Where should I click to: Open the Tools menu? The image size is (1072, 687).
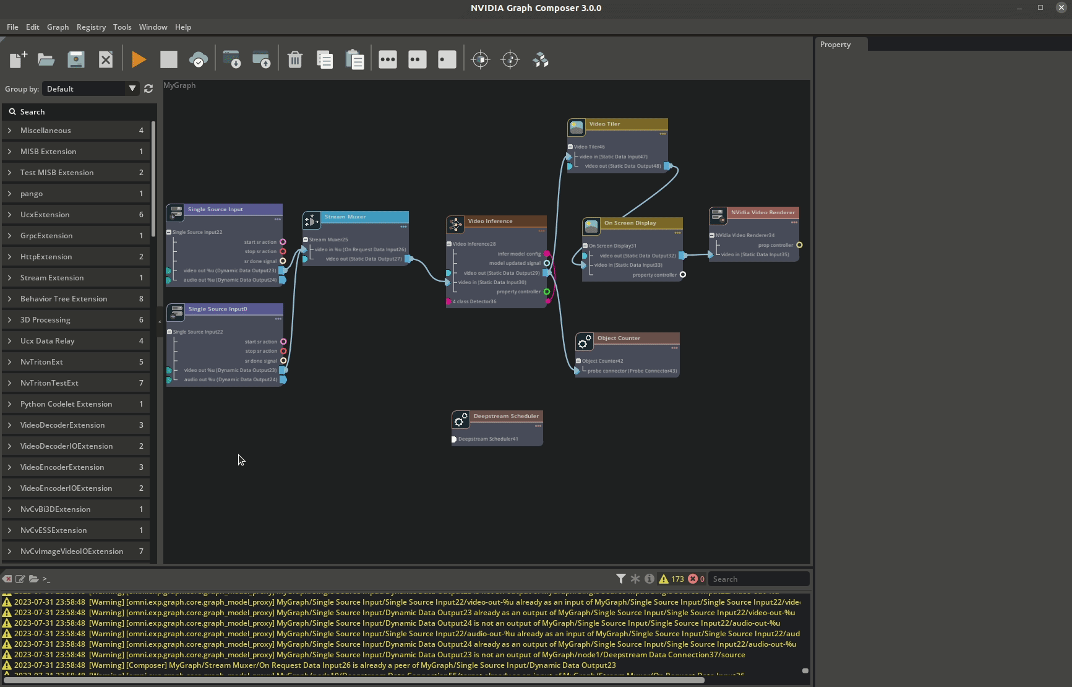pyautogui.click(x=122, y=27)
